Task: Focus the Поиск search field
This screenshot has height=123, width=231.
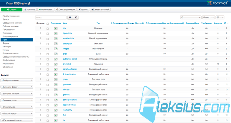Action: (51, 17)
